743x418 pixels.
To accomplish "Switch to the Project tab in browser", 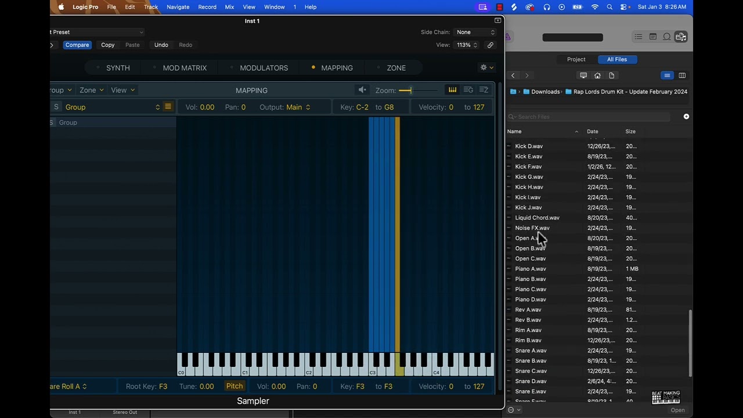I will coord(576,59).
